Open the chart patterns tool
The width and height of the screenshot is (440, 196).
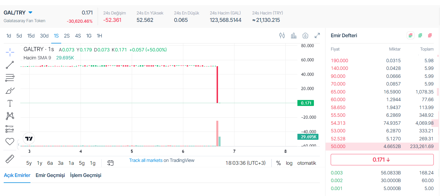10,116
